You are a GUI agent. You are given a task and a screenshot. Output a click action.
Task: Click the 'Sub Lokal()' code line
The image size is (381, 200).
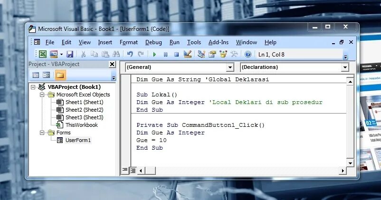point(157,95)
